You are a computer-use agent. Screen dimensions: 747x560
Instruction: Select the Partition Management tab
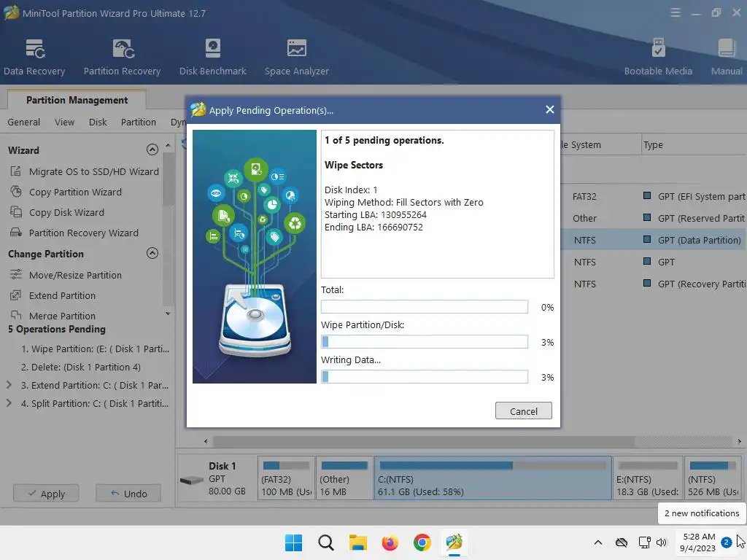pos(77,100)
